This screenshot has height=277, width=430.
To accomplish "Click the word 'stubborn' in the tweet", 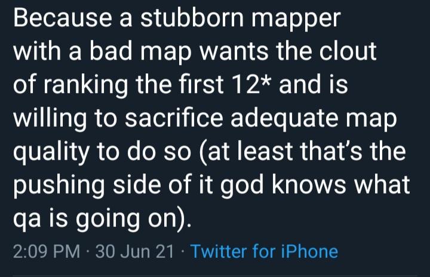I will (192, 18).
